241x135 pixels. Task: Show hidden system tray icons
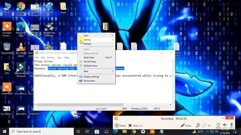207,132
